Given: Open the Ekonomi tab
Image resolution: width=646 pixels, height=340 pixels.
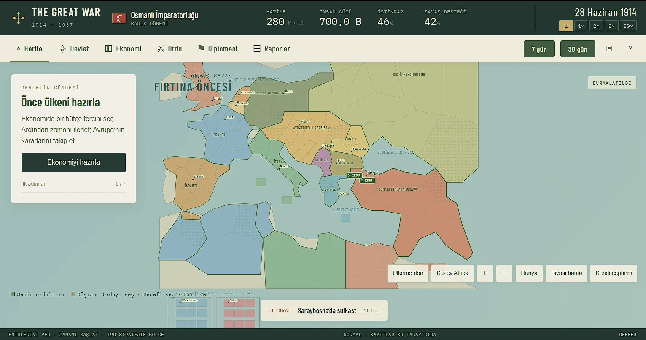Looking at the screenshot, I should (123, 49).
